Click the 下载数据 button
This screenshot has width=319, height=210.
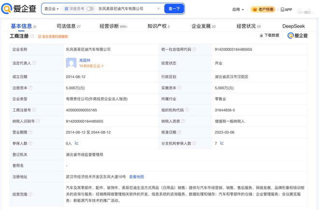click(269, 35)
